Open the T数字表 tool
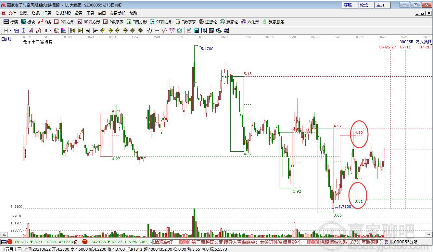 pos(186,22)
